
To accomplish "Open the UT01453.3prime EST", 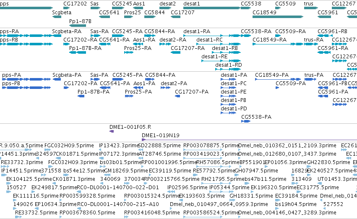I will point(319,183).
